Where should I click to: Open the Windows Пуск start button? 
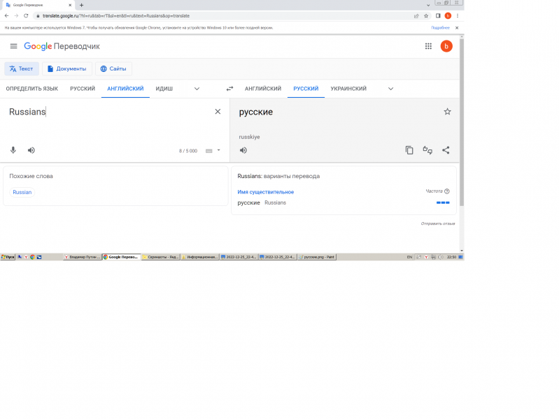click(x=8, y=257)
